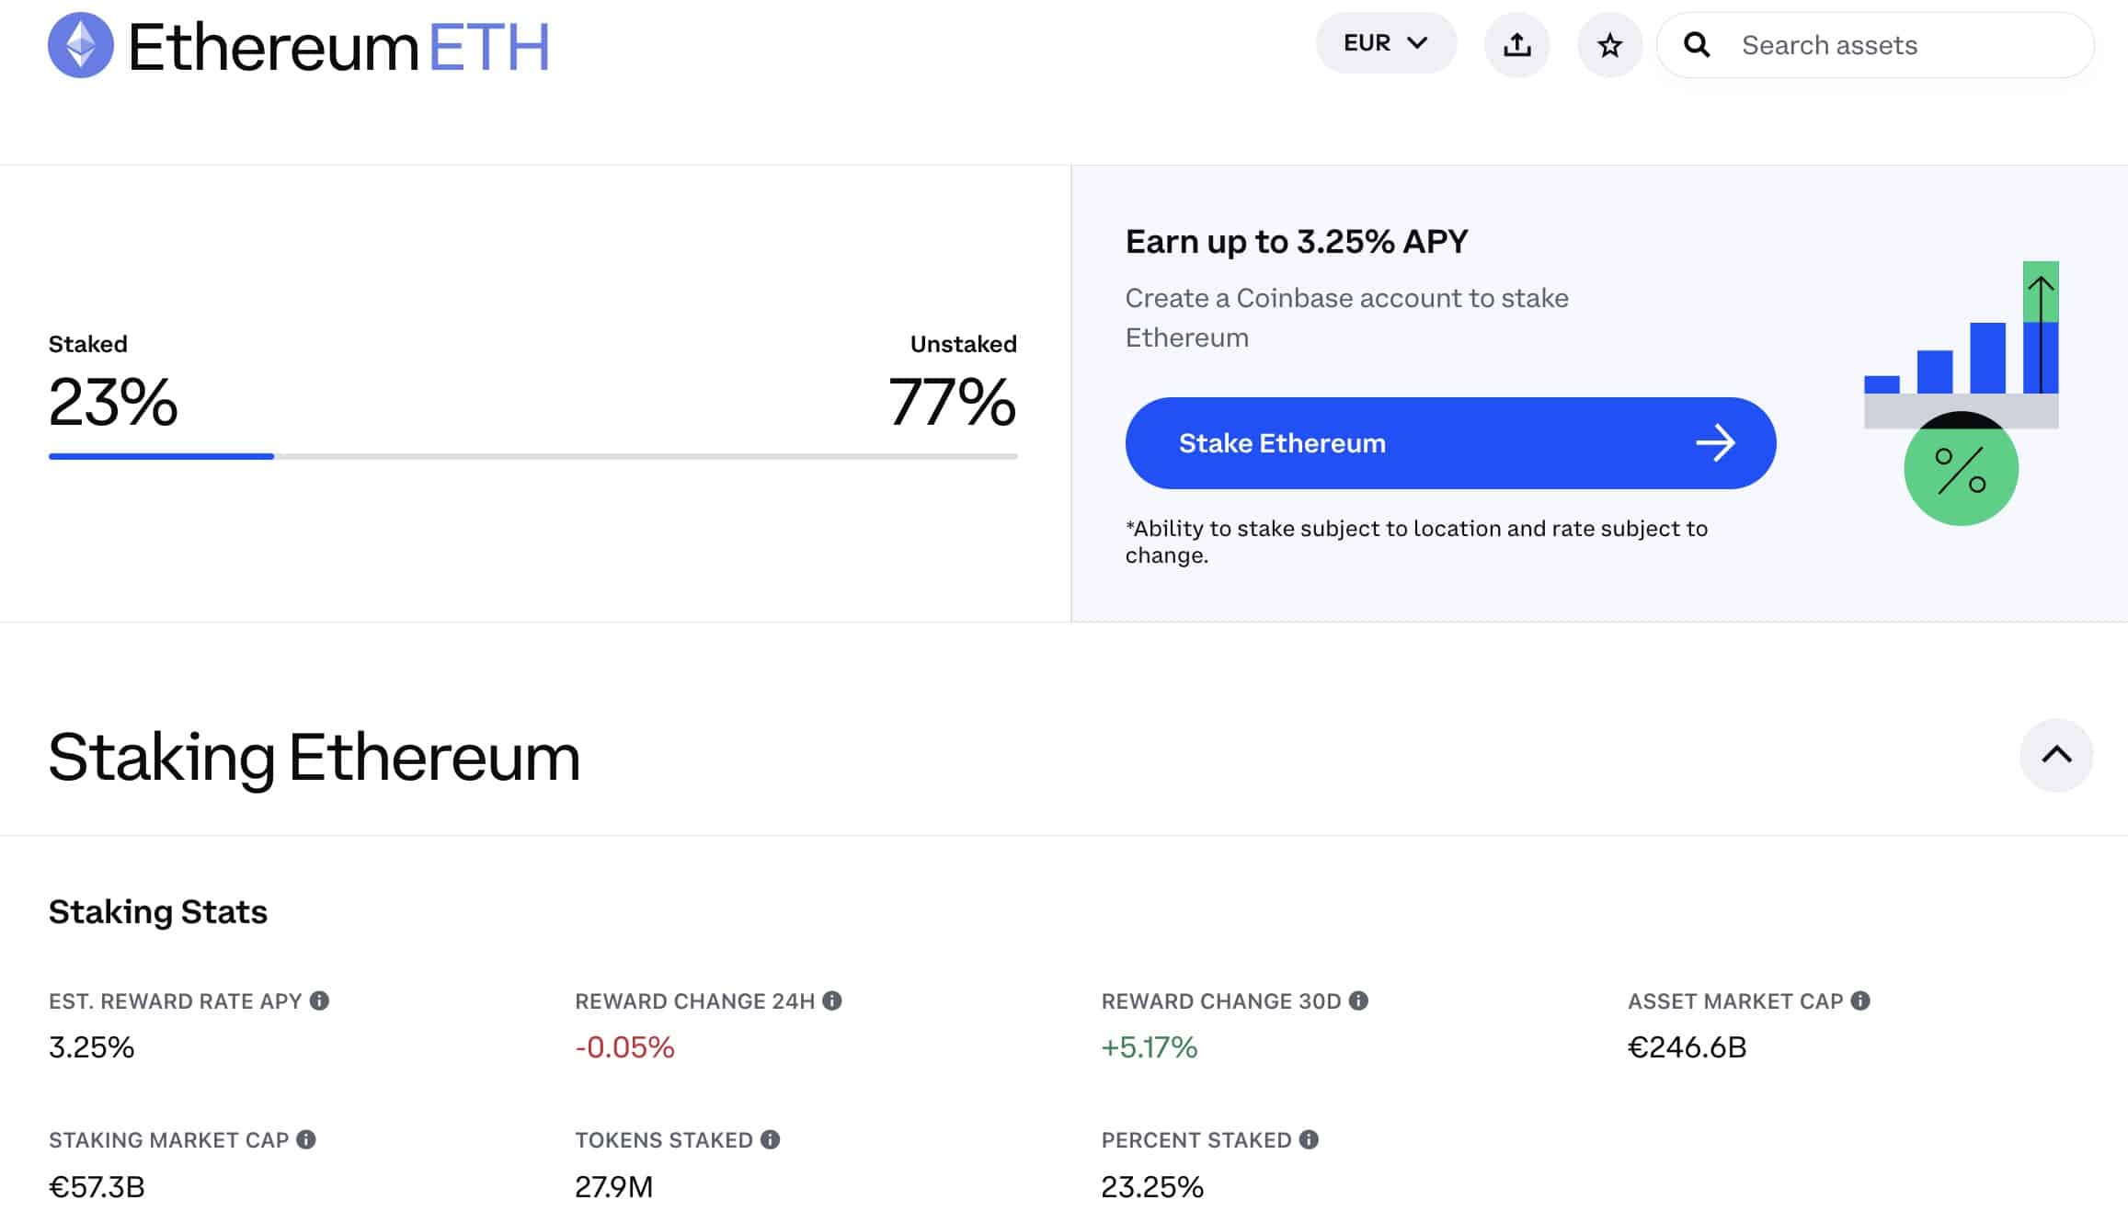The image size is (2128, 1223).
Task: Click the REWARD CHANGE 24H info icon
Action: [833, 1000]
